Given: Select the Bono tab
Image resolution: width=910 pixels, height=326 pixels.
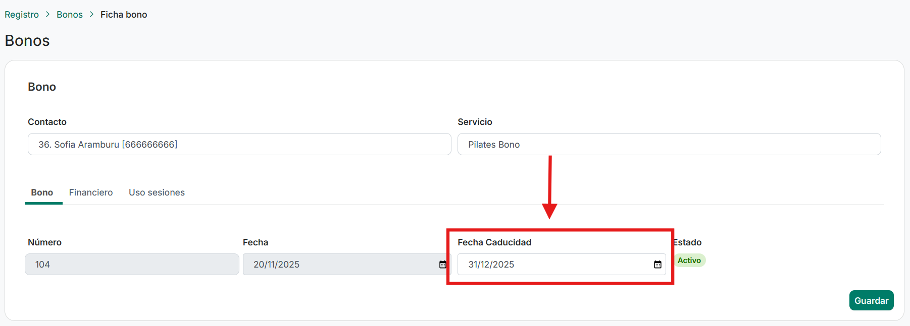Looking at the screenshot, I should click(42, 192).
